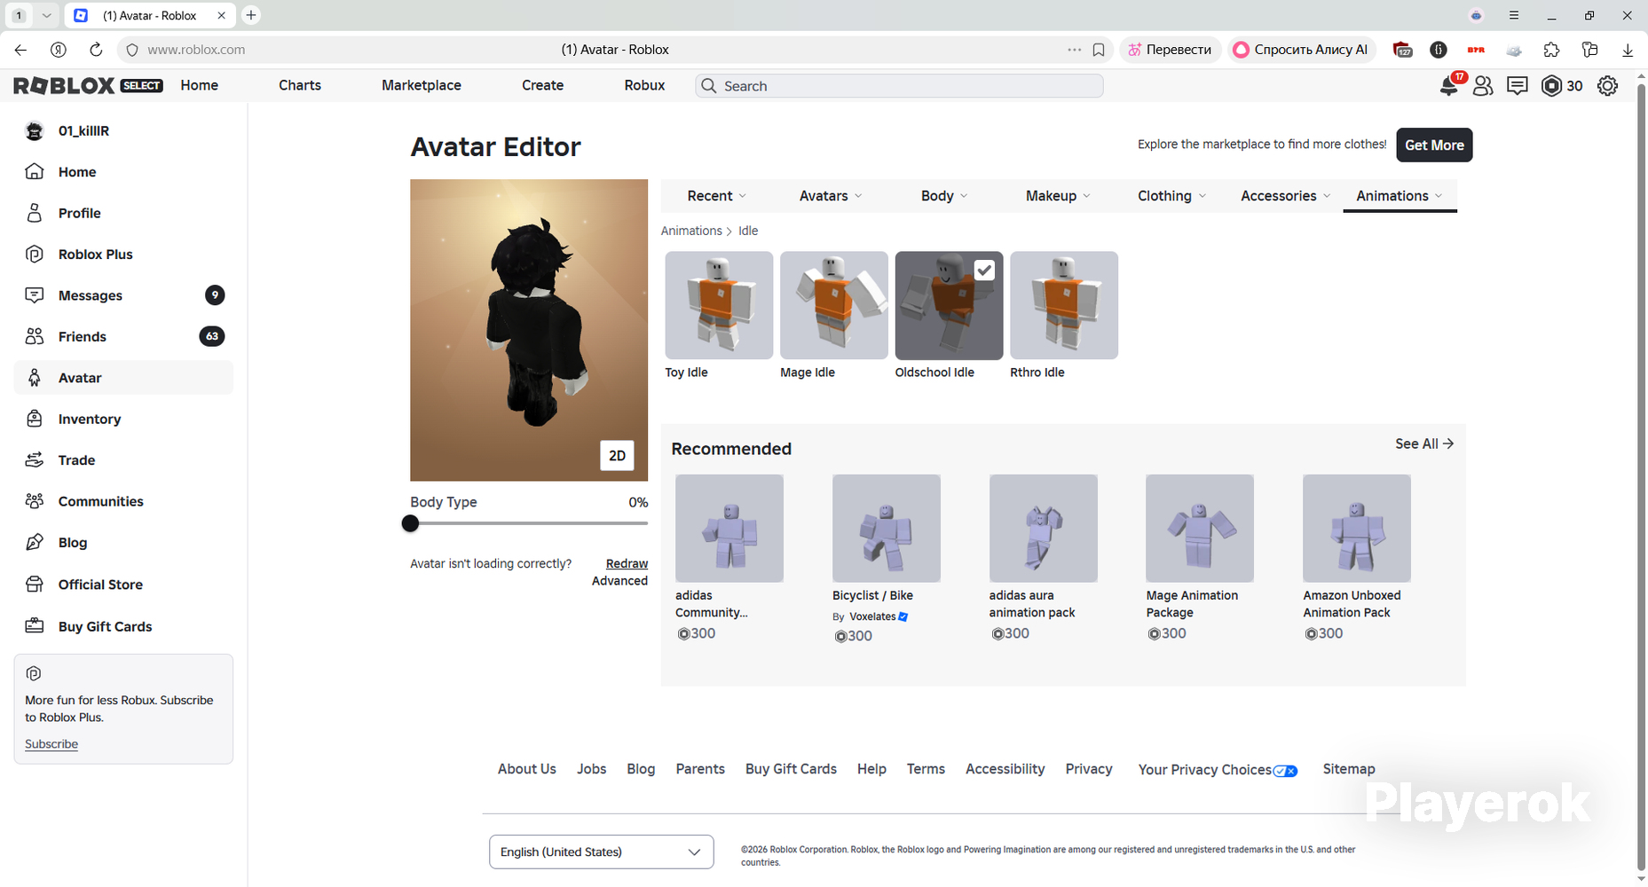1648x887 pixels.
Task: Open the settings gear icon
Action: 1607,86
